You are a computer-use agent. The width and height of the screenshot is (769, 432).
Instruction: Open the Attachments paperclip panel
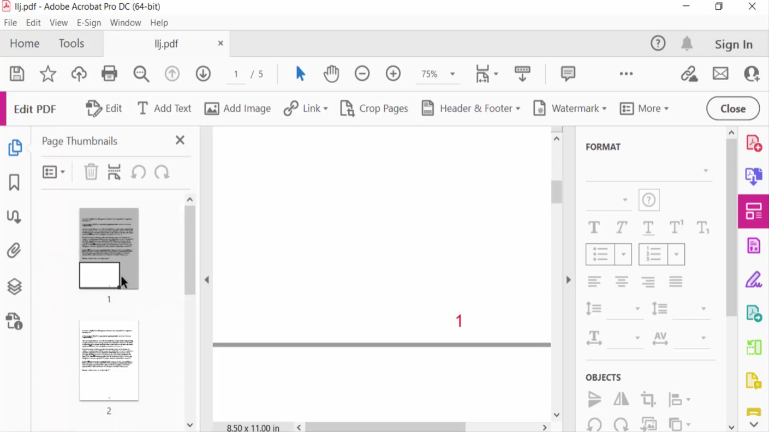(x=14, y=251)
